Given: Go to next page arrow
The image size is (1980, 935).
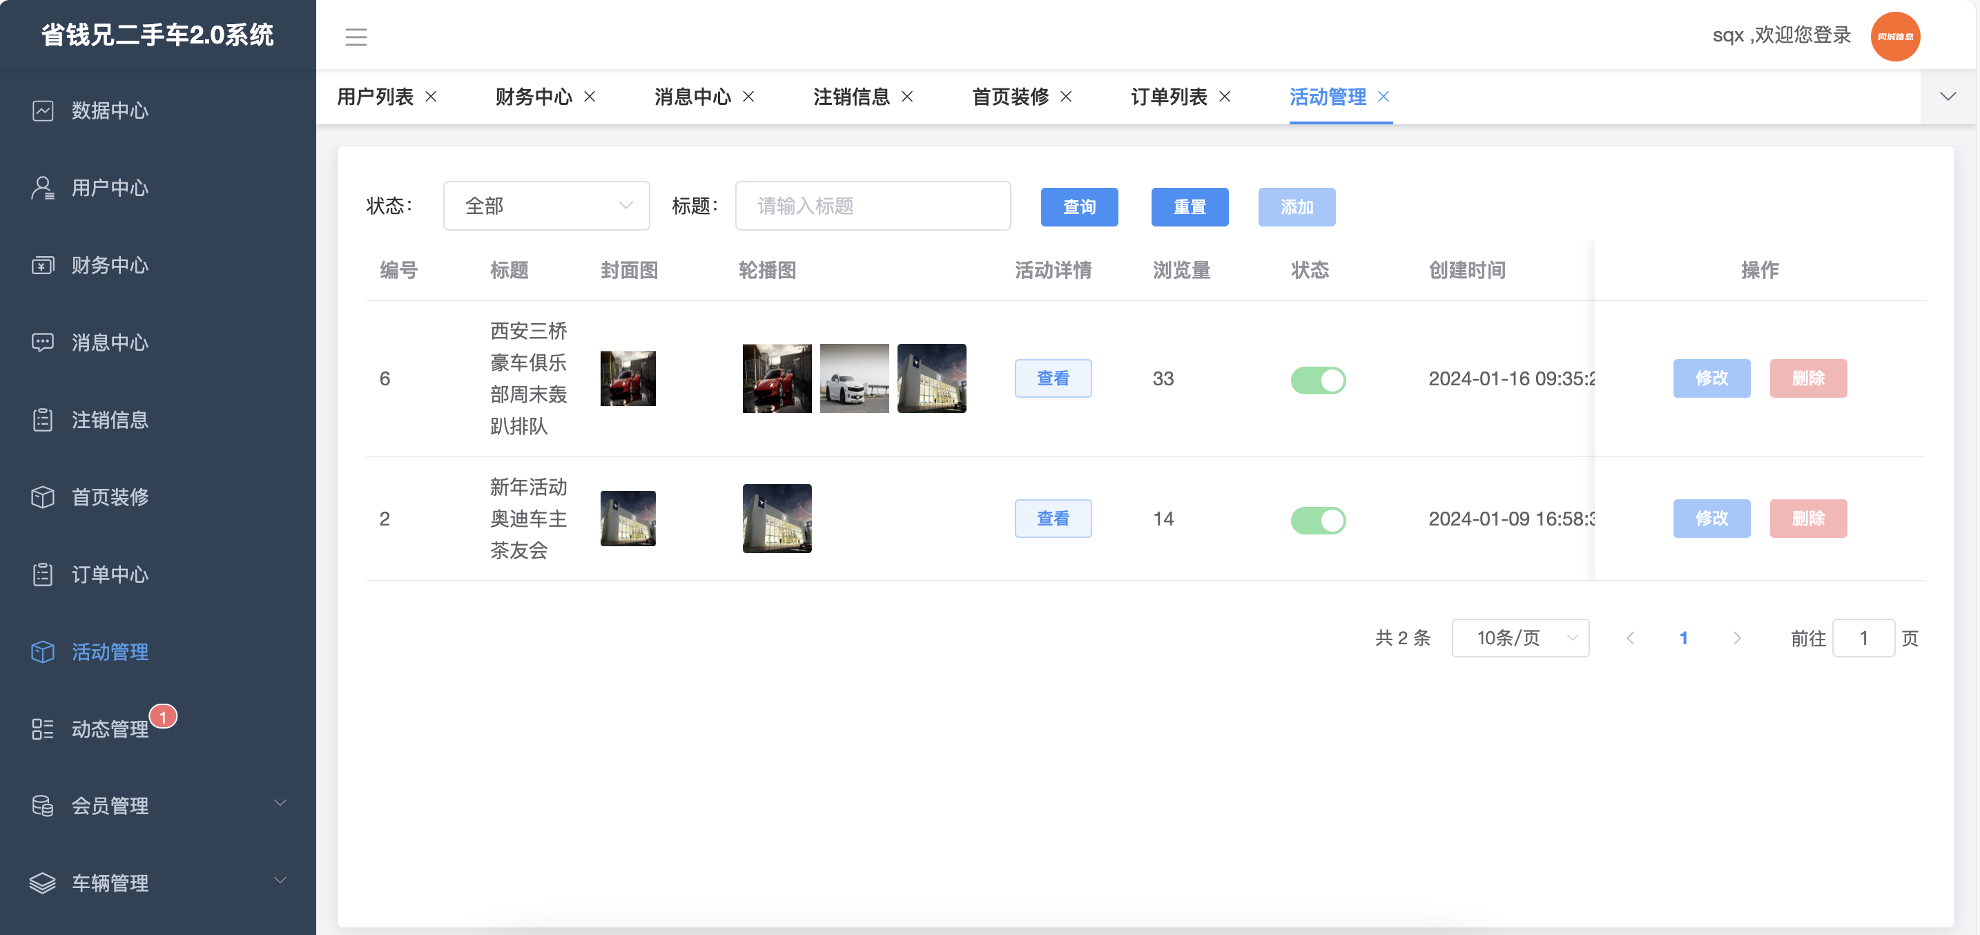Looking at the screenshot, I should [1737, 638].
